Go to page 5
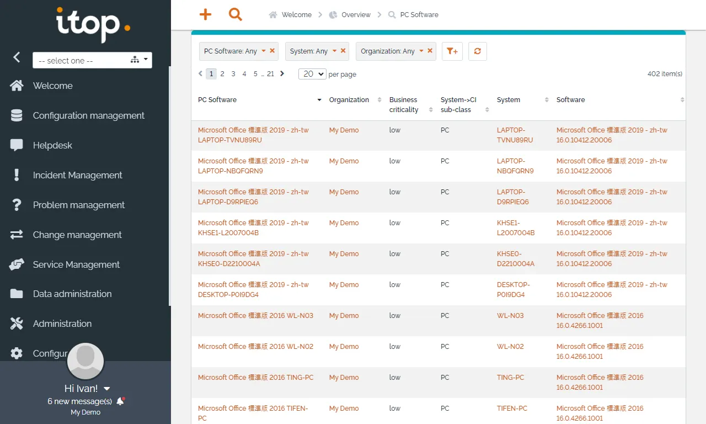 tap(255, 73)
